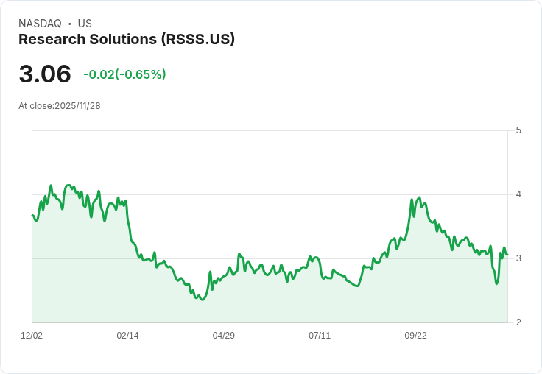Screen dimensions: 542x374
Task: Select the 04/29 date on the time axis
Action: [x=223, y=336]
